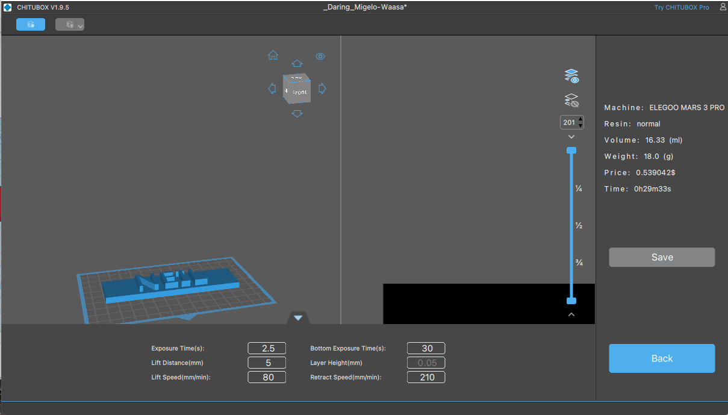Image resolution: width=728 pixels, height=415 pixels.
Task: Jump to the ¾ mark on the layer slider
Action: (x=579, y=263)
